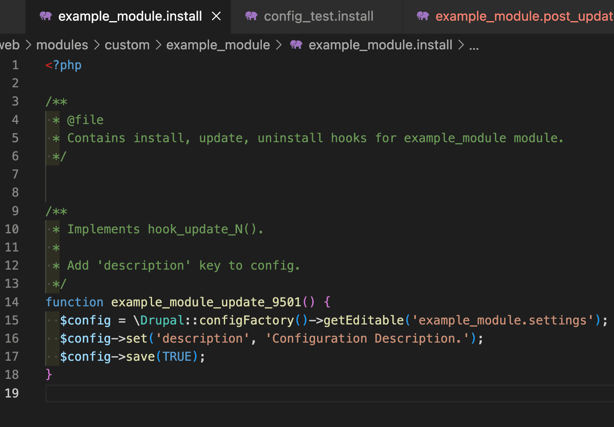Click the chevron between custom and example_module breadcrumbs
This screenshot has height=427, width=614.
(158, 45)
